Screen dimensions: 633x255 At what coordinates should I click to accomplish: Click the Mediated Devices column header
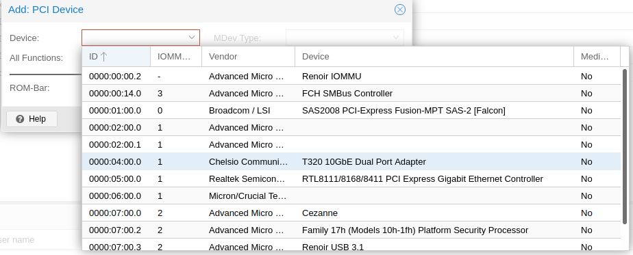click(597, 56)
